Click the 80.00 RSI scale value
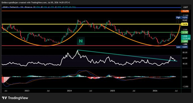The height and width of the screenshot is (103, 193). point(185,52)
